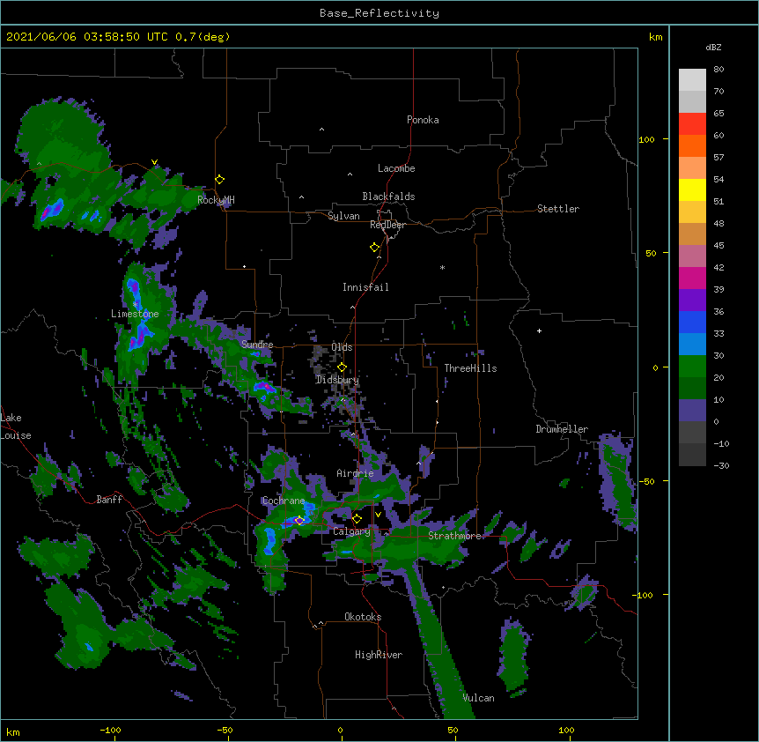Click the yellow diamond marker beside RockyMH
The height and width of the screenshot is (742, 759).
[219, 180]
